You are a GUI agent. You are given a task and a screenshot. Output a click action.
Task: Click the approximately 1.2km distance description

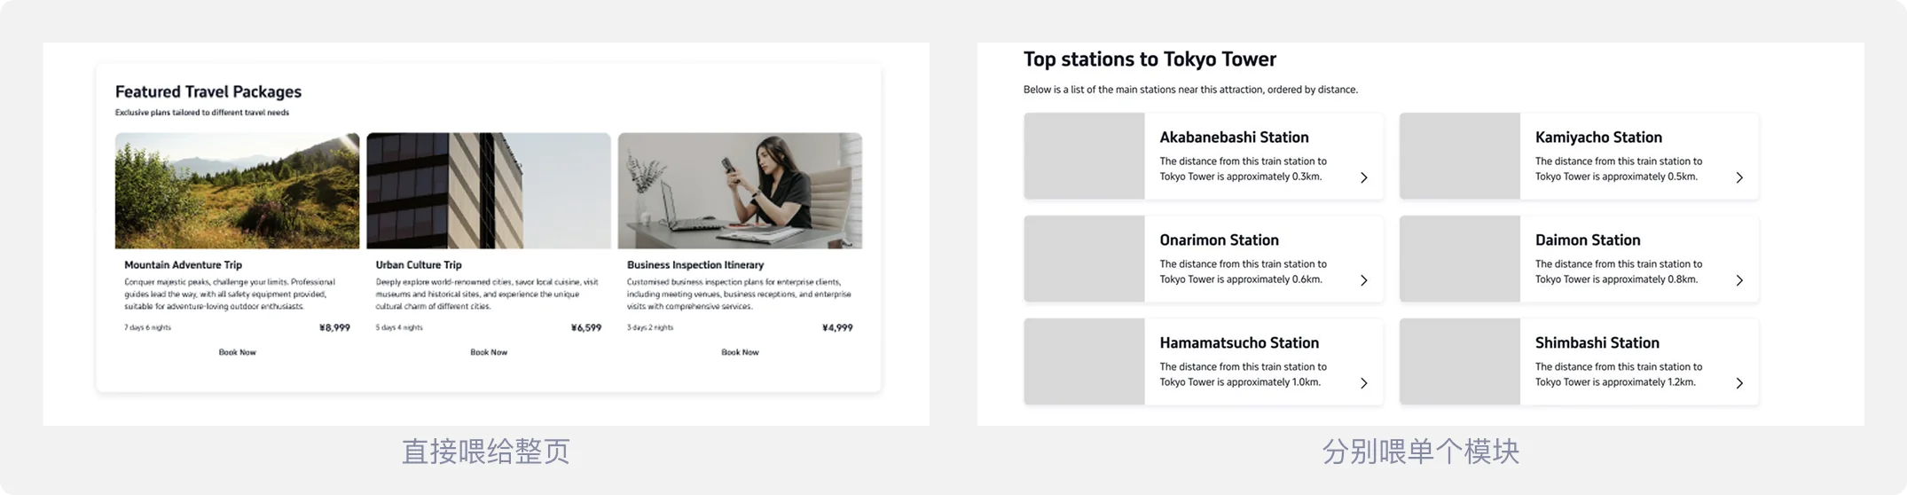tap(1619, 374)
